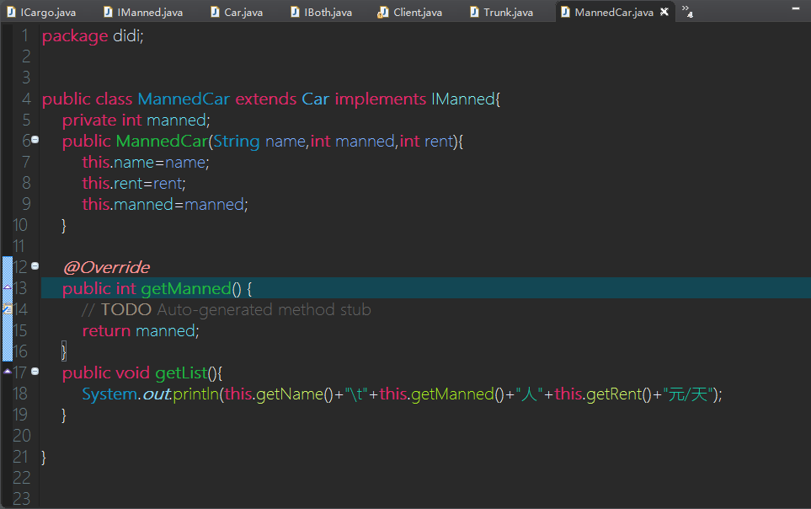Click the getManned method name on line 13

coord(185,288)
